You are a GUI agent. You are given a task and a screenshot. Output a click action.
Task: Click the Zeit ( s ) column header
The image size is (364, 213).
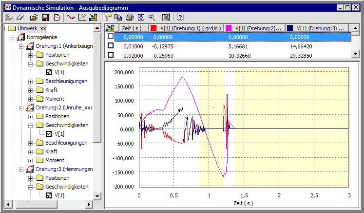pos(132,29)
